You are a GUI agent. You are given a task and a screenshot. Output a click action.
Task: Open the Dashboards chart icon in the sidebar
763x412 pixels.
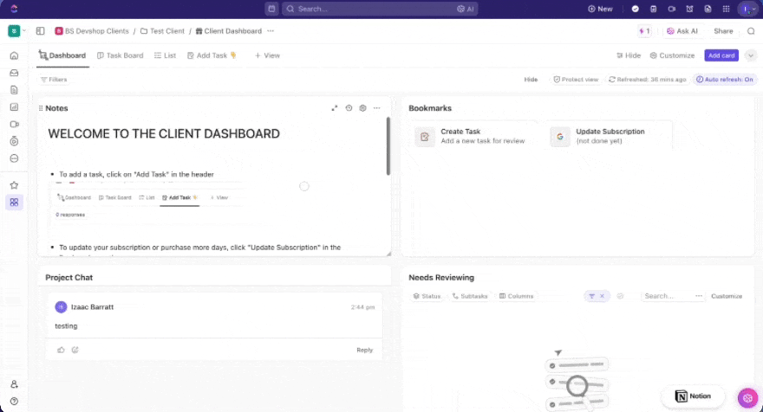(x=14, y=106)
